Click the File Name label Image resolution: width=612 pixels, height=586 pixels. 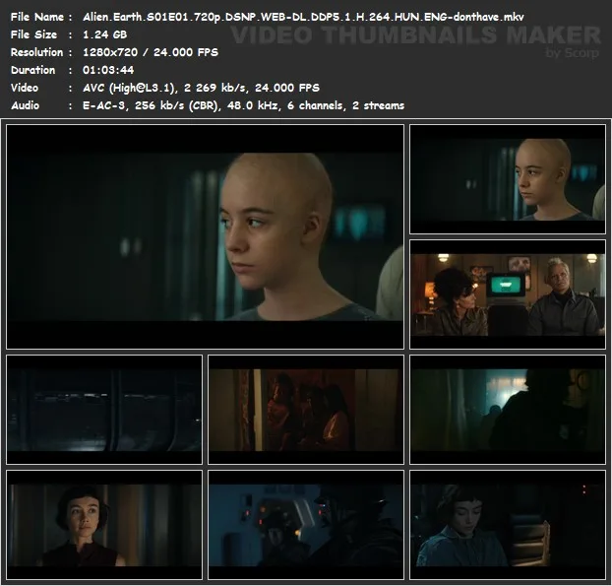coord(37,17)
